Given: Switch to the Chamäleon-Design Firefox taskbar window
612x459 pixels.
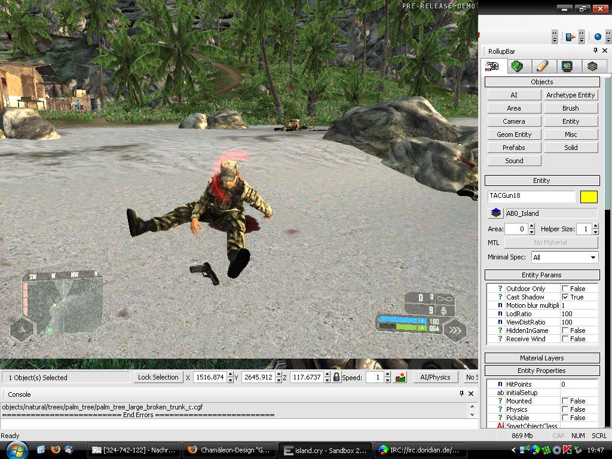Looking at the screenshot, I should (x=229, y=451).
